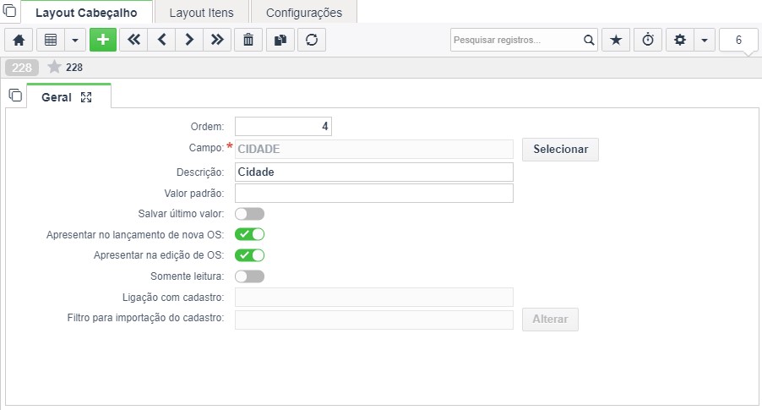Add a new record with green plus

(x=103, y=40)
